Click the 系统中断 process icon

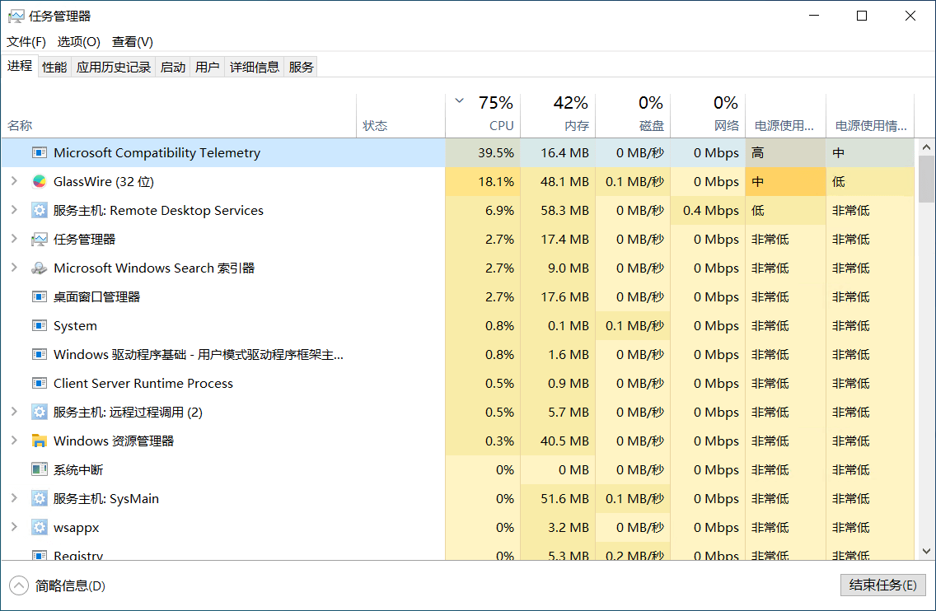(x=40, y=469)
